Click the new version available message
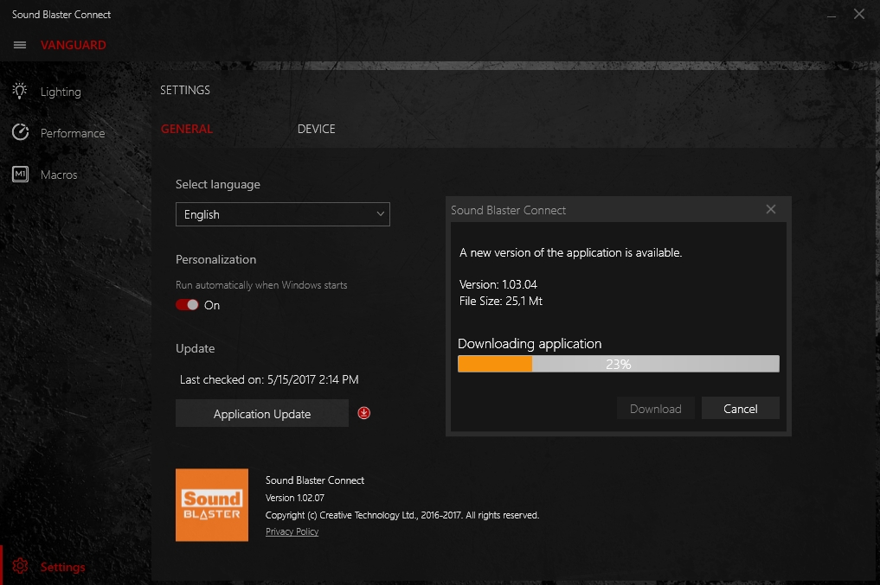The image size is (880, 585). point(571,252)
